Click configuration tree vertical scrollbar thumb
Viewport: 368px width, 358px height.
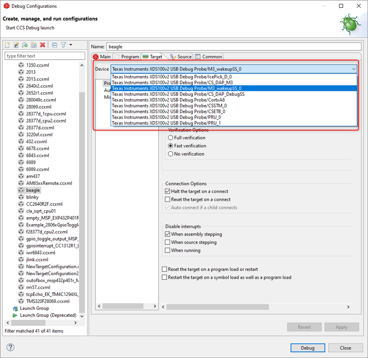(82, 202)
